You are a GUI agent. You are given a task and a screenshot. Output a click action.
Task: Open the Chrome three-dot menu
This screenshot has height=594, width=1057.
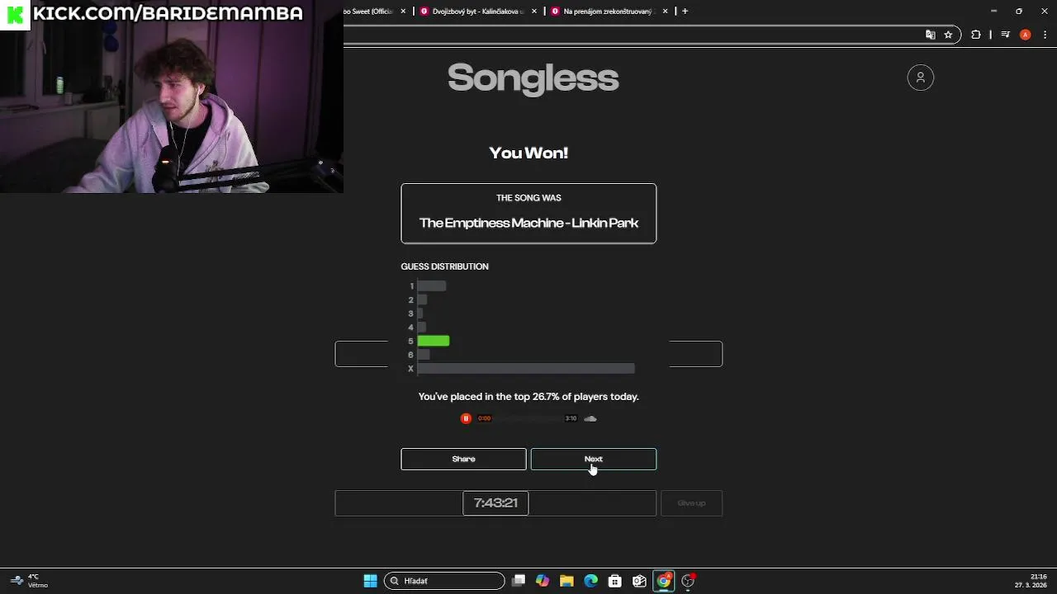1045,35
